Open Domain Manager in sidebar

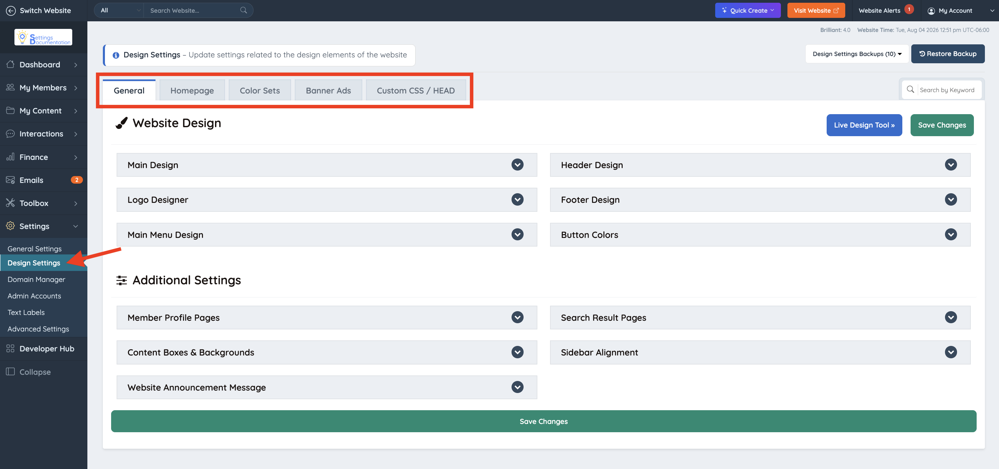pos(36,280)
